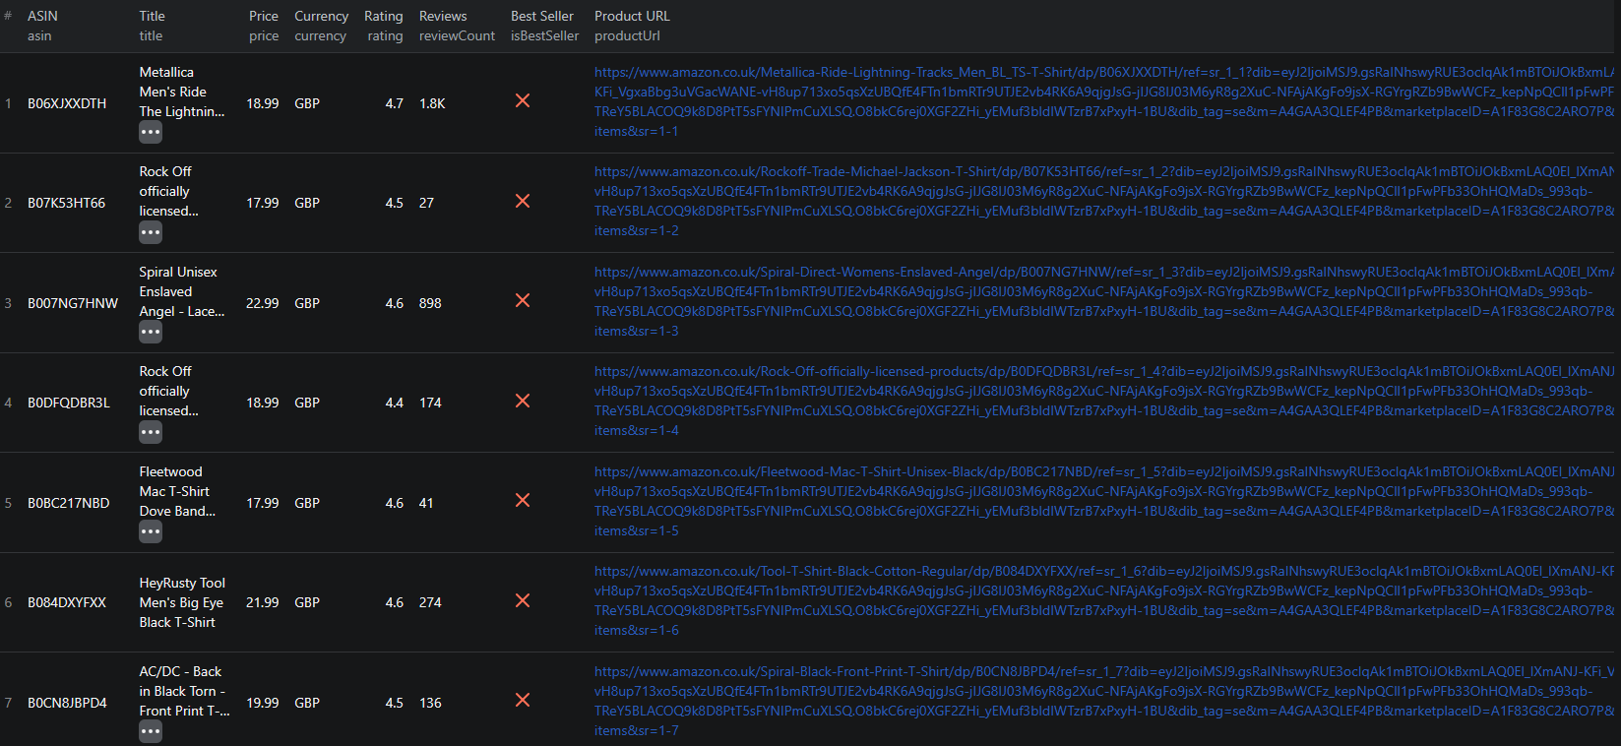Image resolution: width=1621 pixels, height=746 pixels.
Task: Select ASIN cell B0CN8JBPD4
Action: tap(67, 703)
